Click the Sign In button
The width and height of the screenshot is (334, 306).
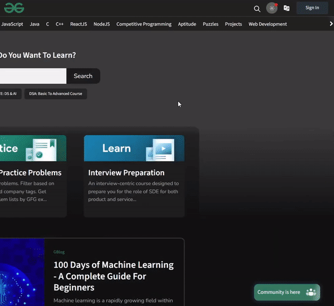tap(312, 8)
